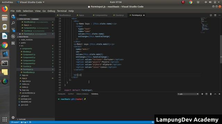
Task: Maximize the terminal panel size
Action: tap(215, 94)
